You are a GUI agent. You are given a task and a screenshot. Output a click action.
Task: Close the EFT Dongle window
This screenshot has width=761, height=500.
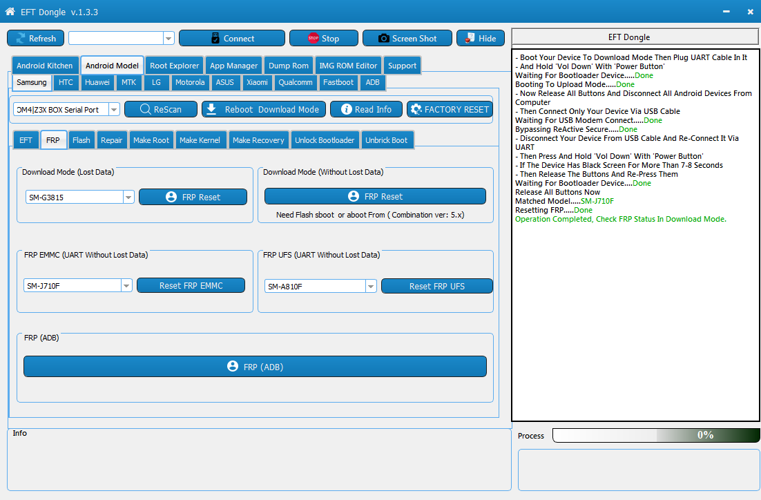pos(750,11)
